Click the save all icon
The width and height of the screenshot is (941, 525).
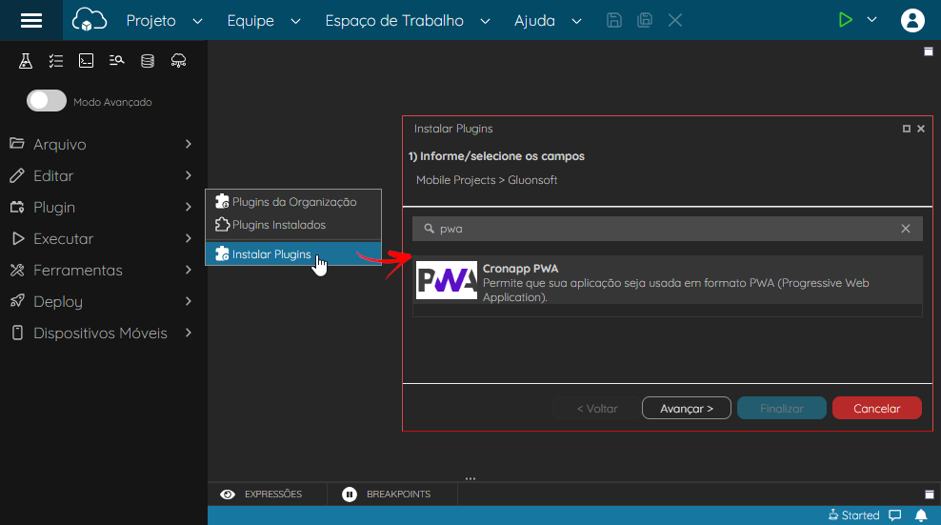pyautogui.click(x=645, y=20)
